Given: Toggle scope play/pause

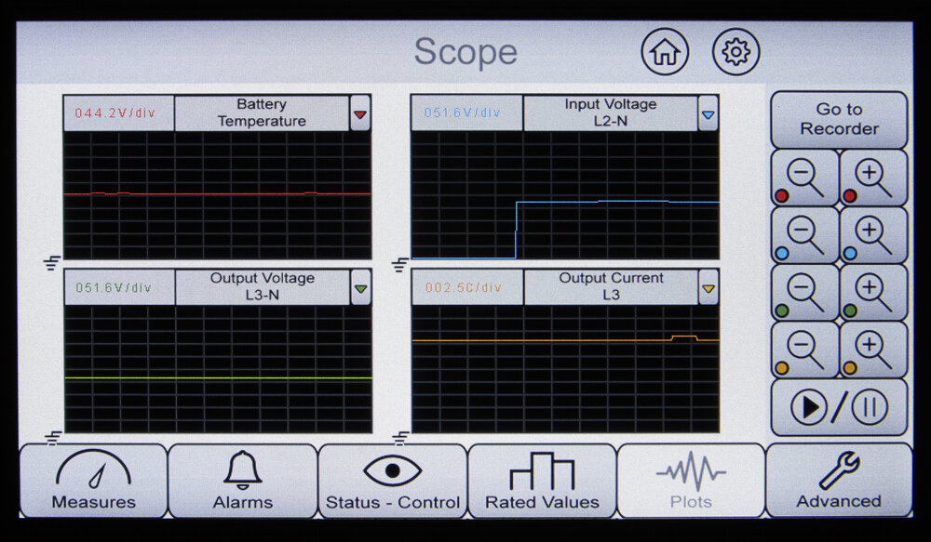Looking at the screenshot, I should 839,407.
